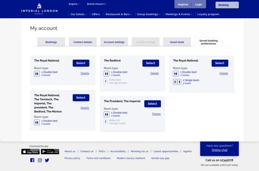Expand the Our hotels menu

[x=78, y=14]
